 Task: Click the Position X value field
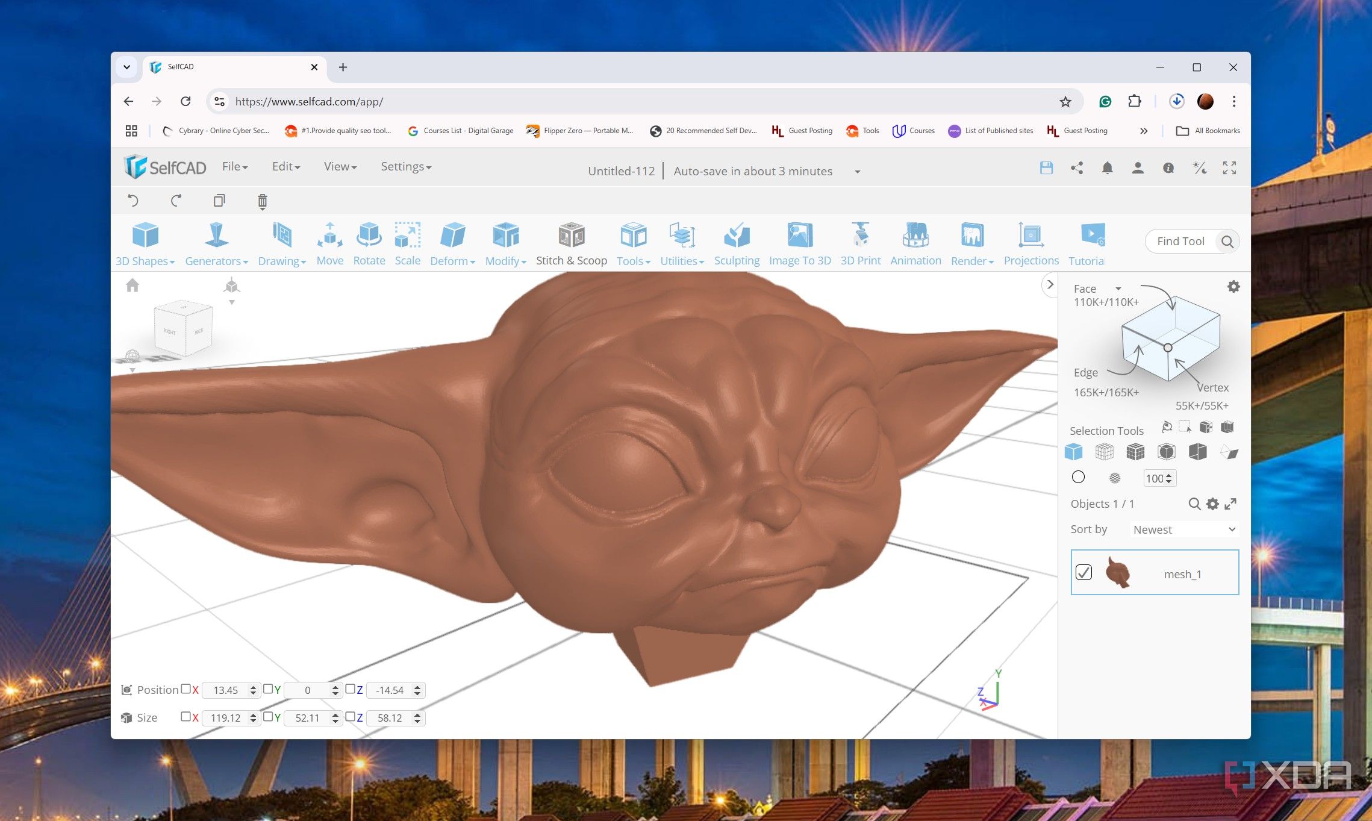click(226, 690)
